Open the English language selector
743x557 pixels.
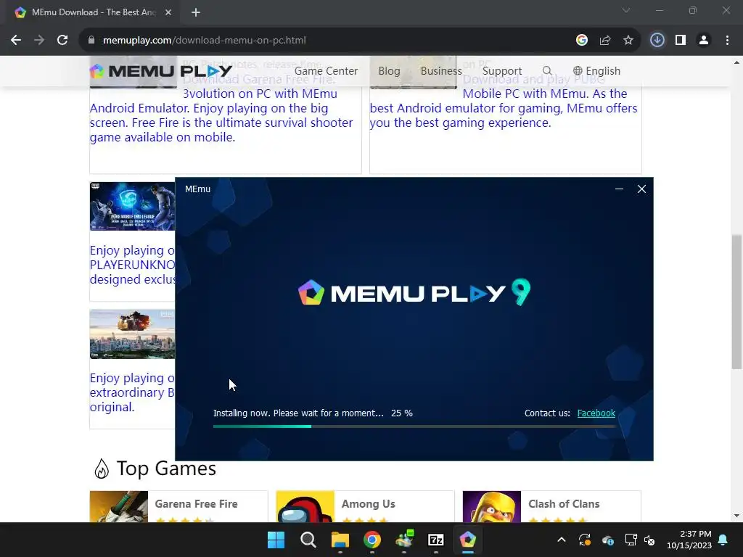596,71
